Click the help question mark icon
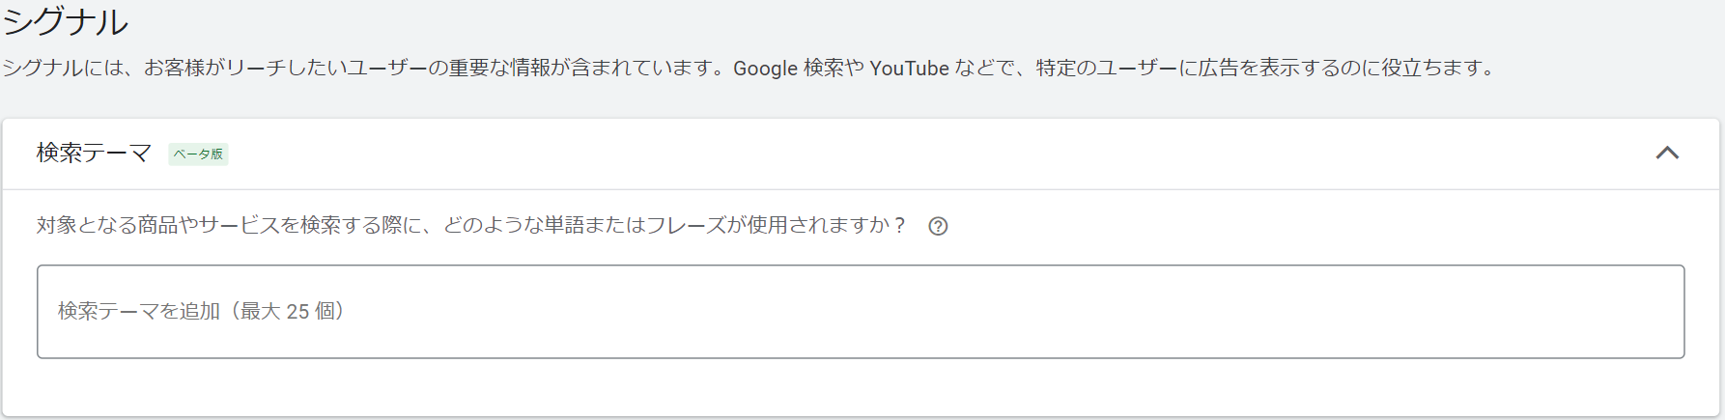This screenshot has height=420, width=1725. coord(938,226)
